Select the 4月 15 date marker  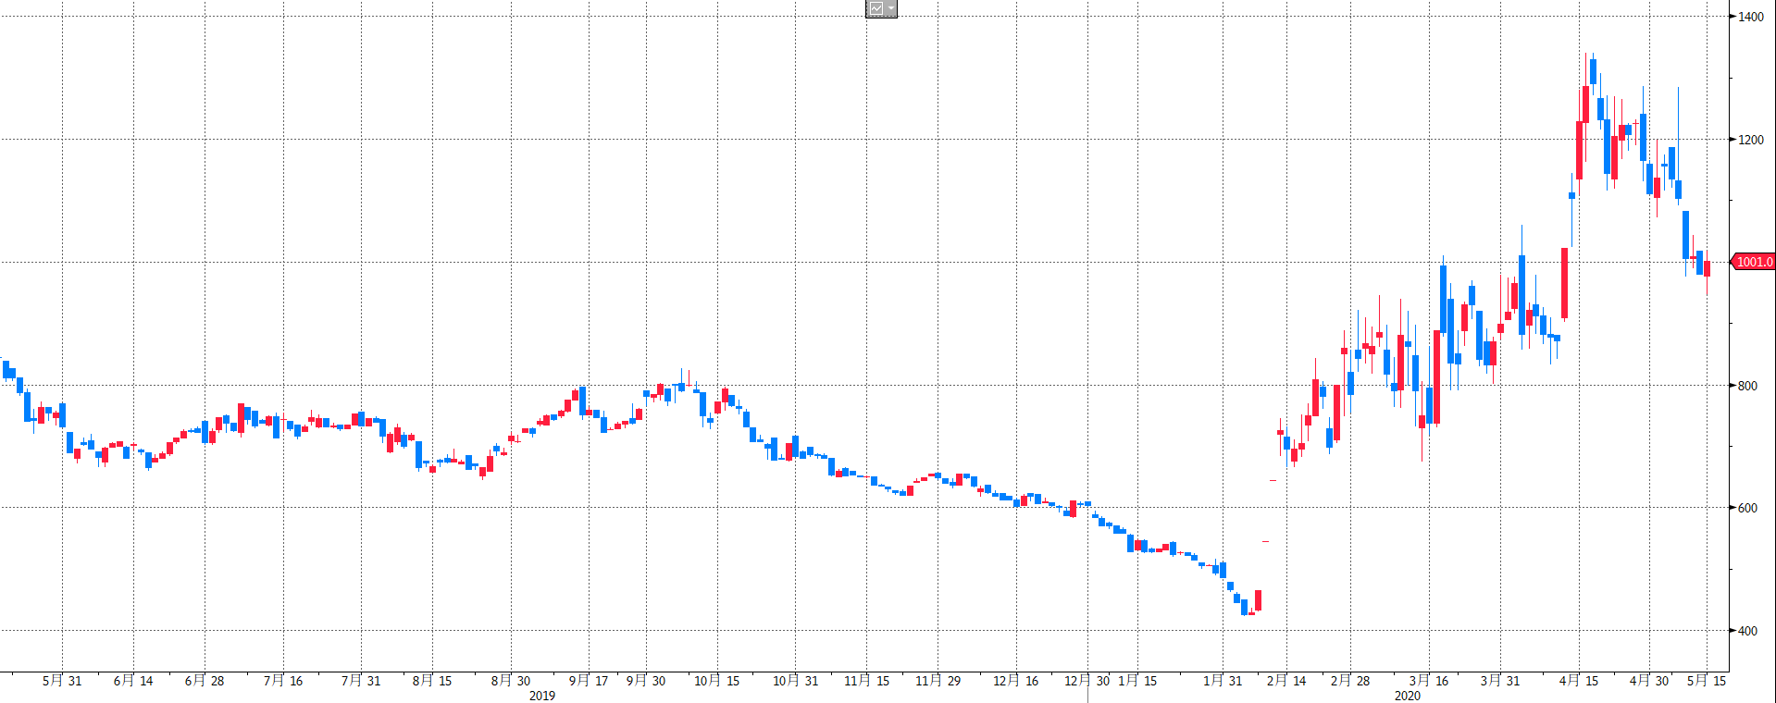click(1579, 681)
